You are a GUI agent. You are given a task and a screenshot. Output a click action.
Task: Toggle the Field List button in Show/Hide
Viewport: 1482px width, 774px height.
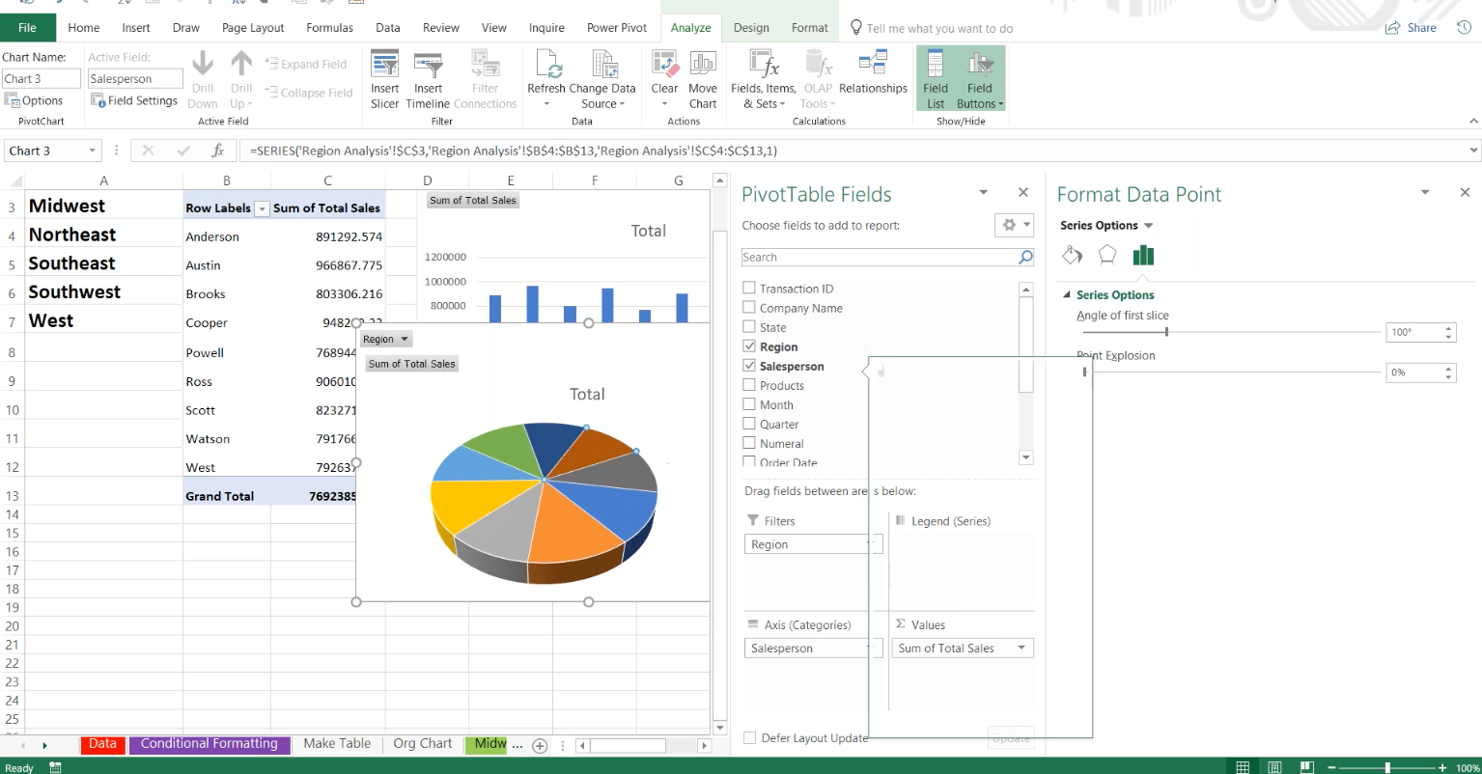(934, 77)
